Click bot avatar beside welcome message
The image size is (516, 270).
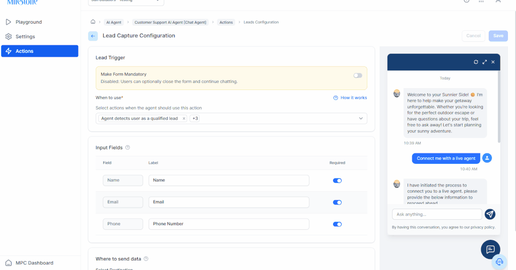coord(397,94)
